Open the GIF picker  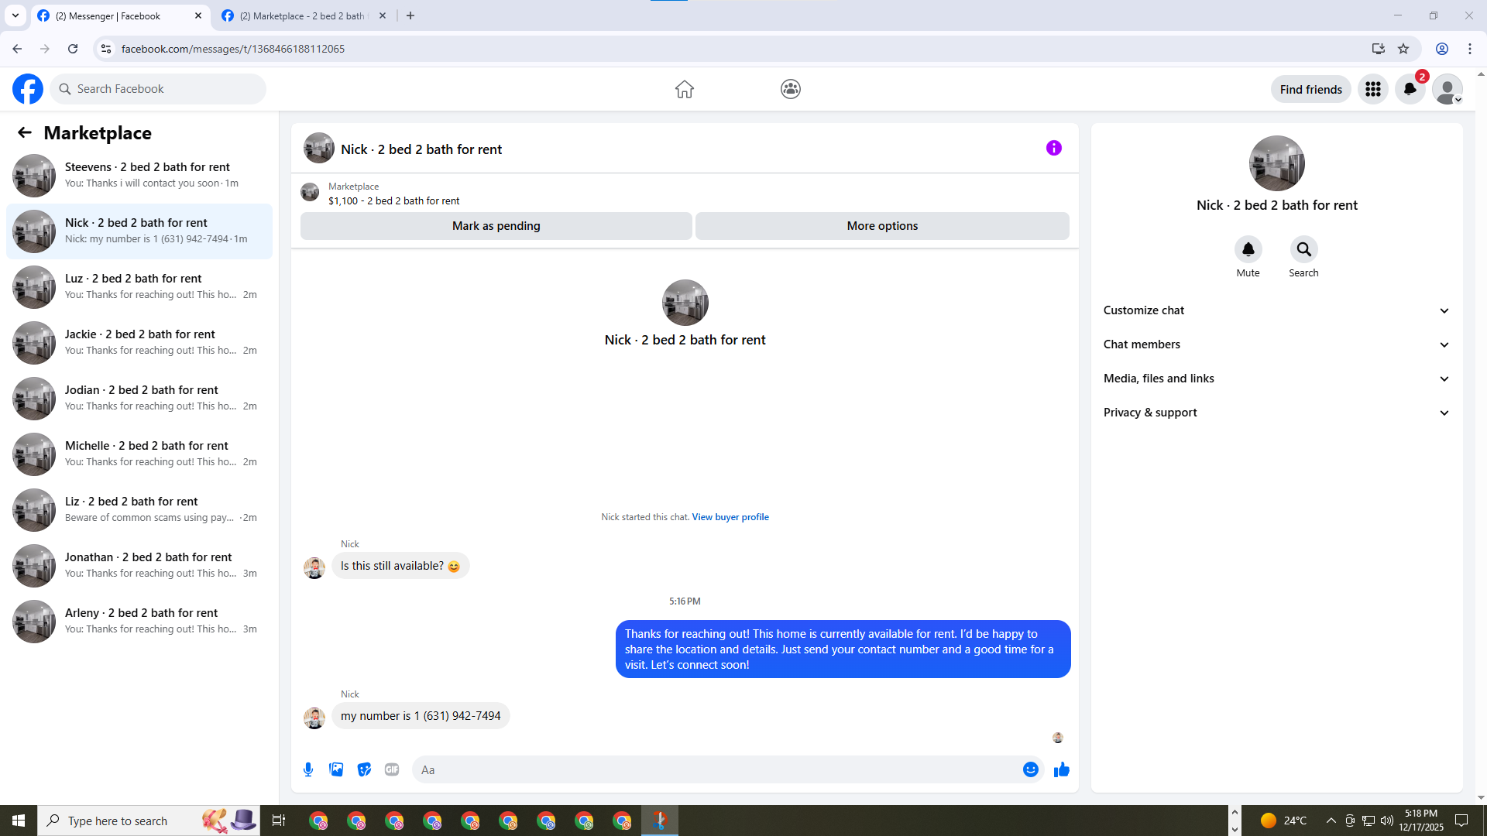[392, 769]
